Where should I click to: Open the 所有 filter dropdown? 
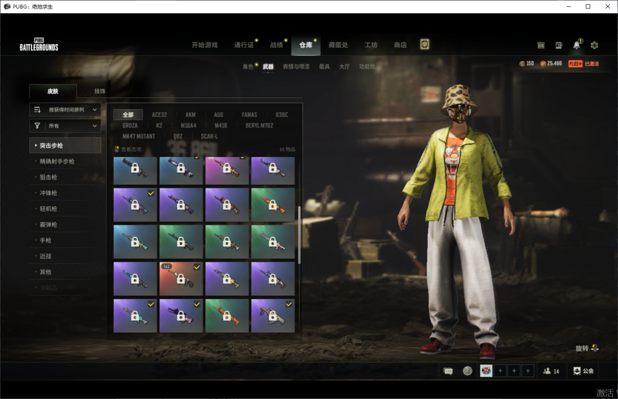pyautogui.click(x=65, y=126)
